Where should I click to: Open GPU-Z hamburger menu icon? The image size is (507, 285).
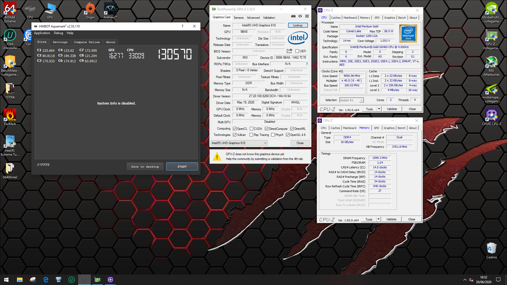(x=307, y=16)
